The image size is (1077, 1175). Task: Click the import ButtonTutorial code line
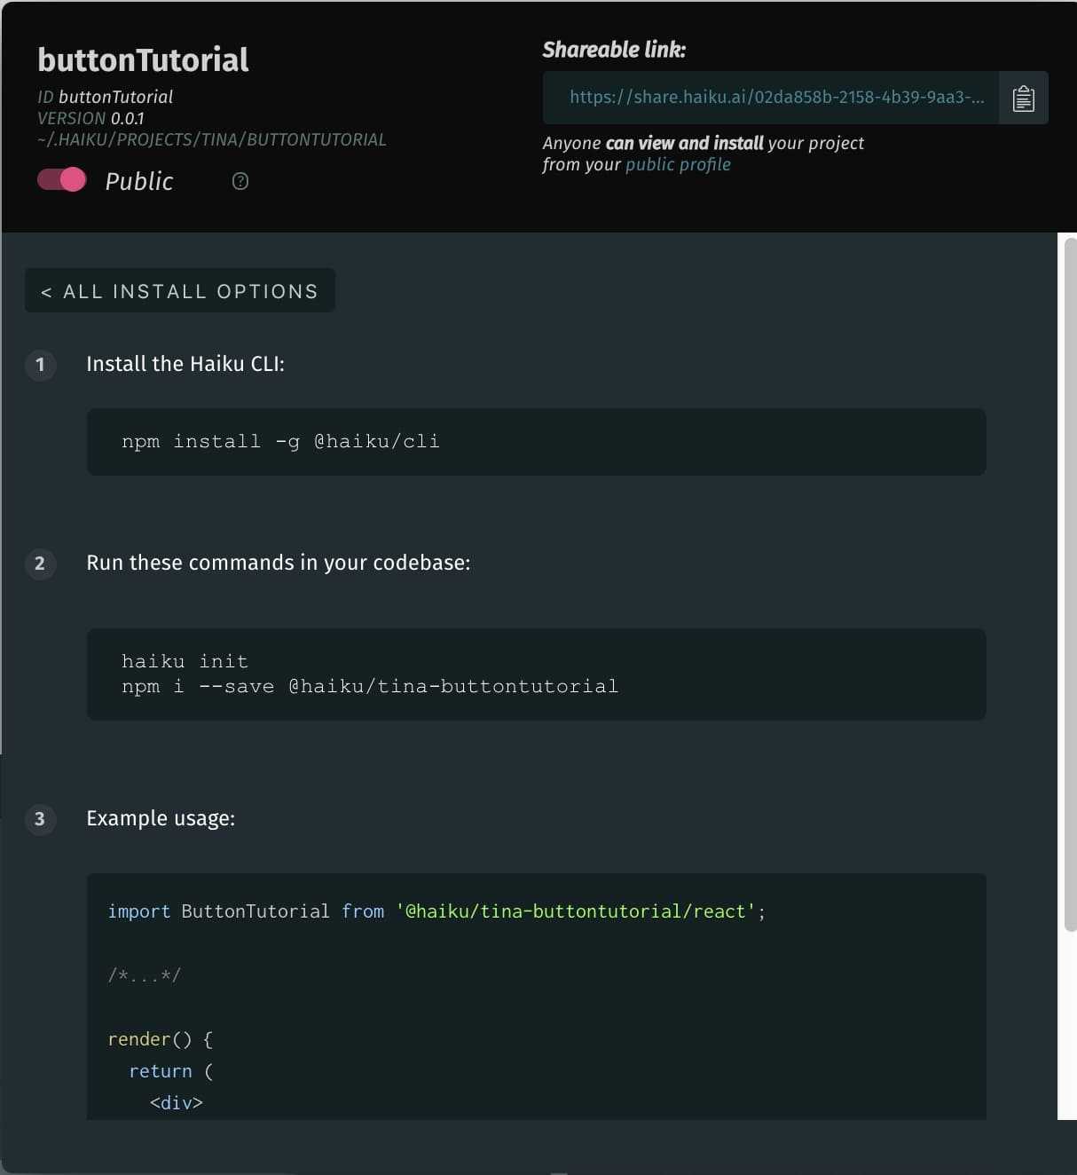(436, 911)
